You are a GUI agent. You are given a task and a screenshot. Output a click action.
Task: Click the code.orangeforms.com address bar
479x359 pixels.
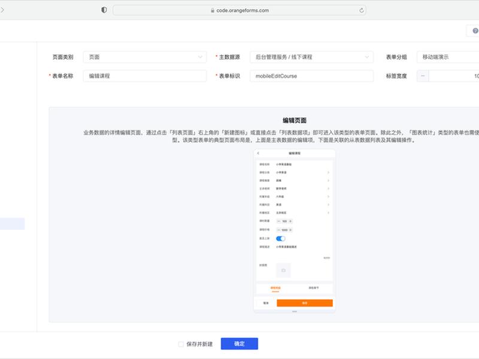(239, 10)
